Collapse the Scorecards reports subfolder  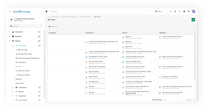coord(13,45)
